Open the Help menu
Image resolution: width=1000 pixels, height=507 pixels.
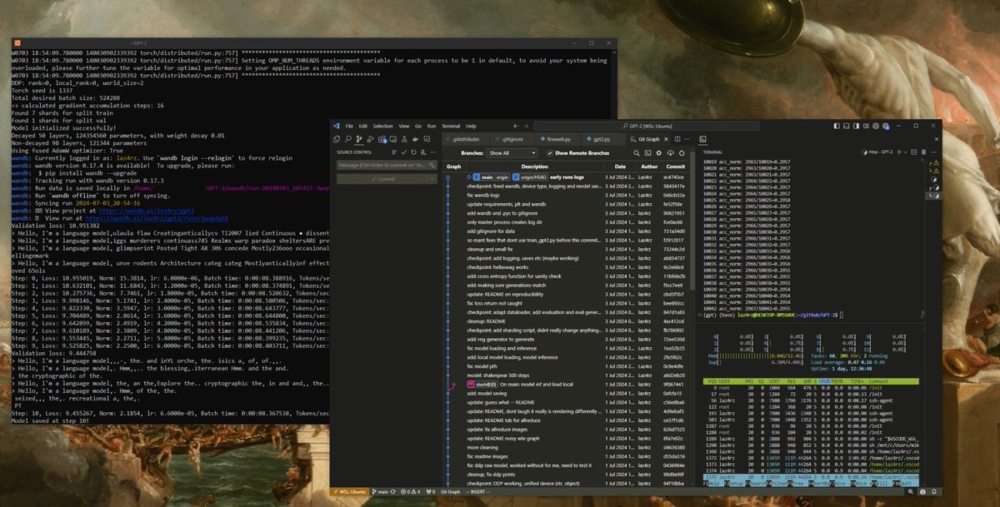(471, 126)
